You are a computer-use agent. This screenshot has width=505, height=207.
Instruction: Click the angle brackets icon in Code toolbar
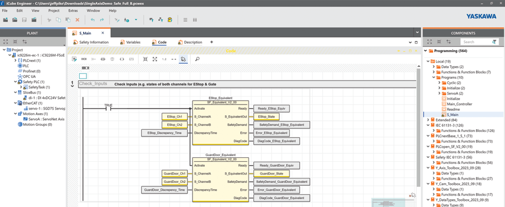click(x=122, y=59)
